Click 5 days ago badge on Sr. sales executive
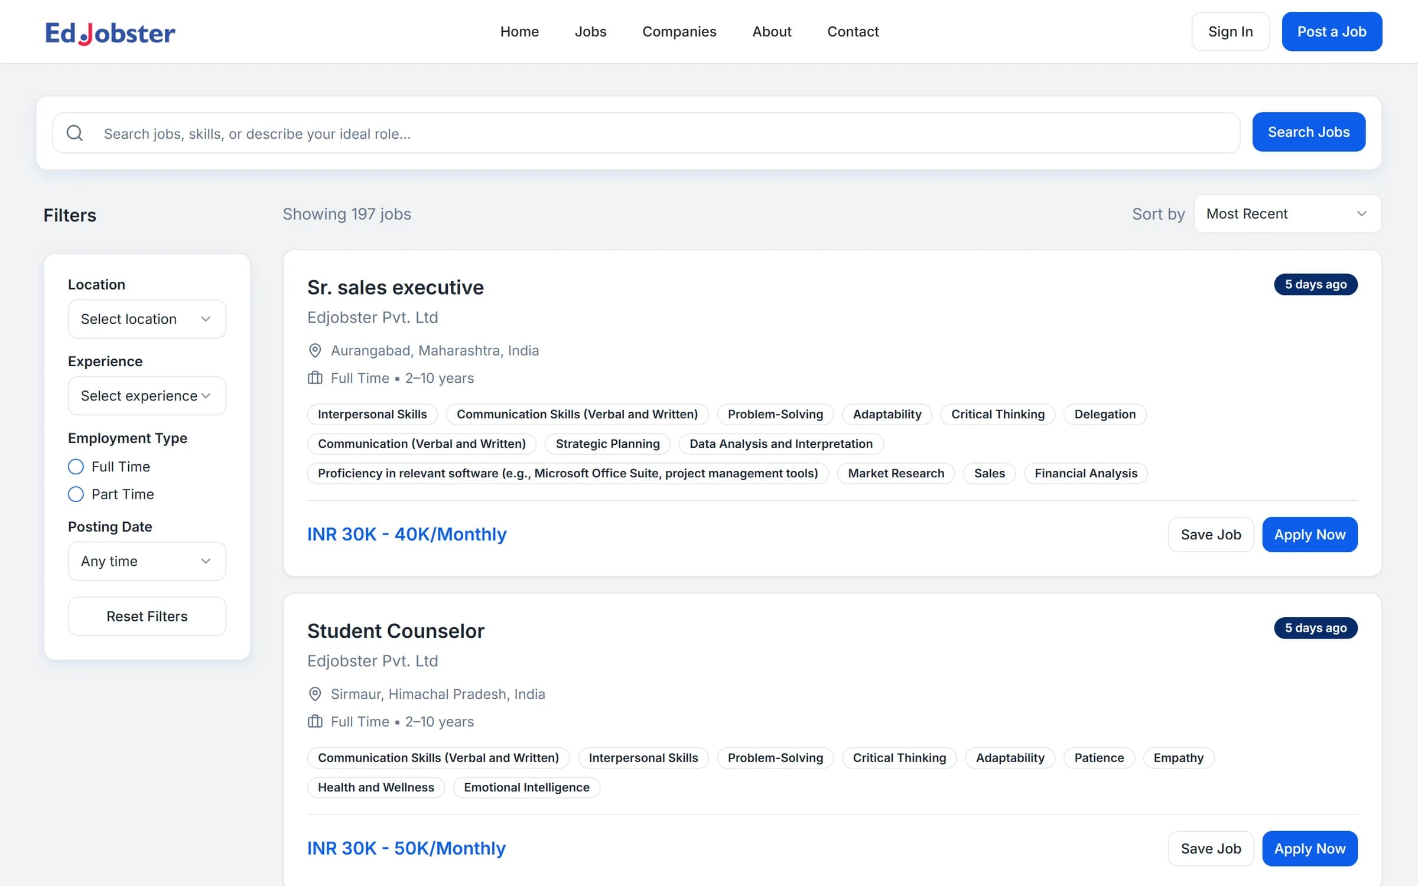 [x=1316, y=285]
